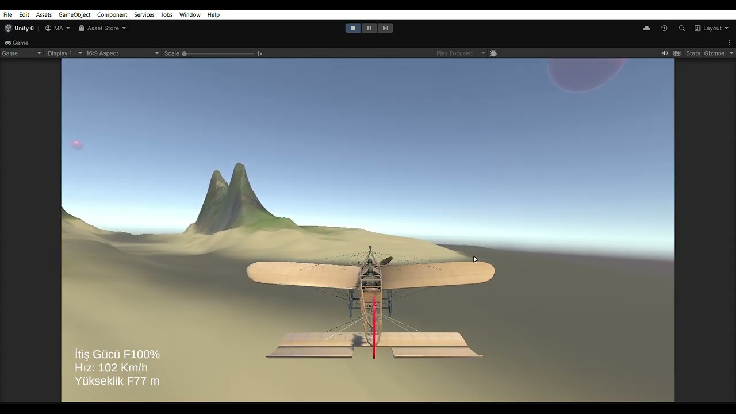This screenshot has height=414, width=736.
Task: Click the Scale slider handle
Action: coord(185,53)
